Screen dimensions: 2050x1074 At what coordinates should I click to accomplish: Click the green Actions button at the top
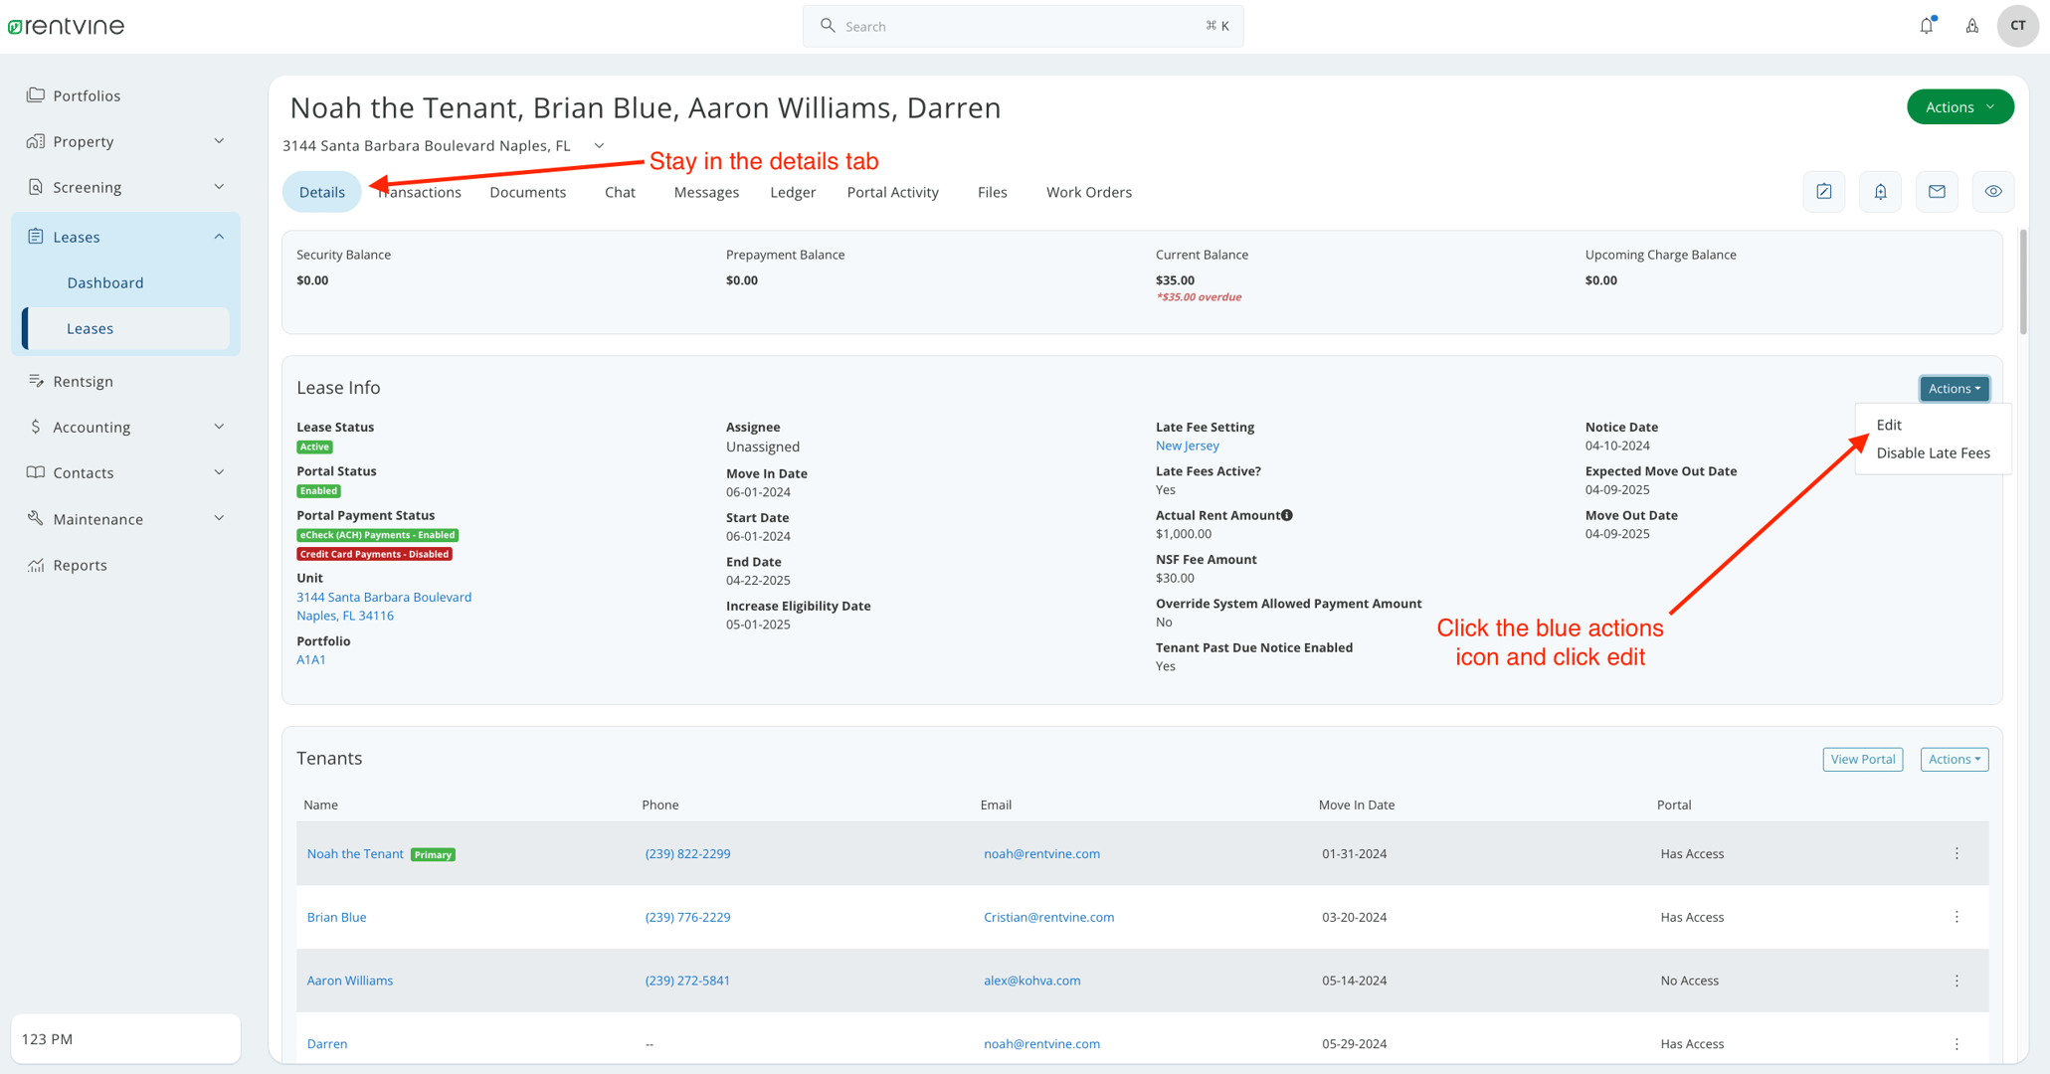coord(1958,106)
